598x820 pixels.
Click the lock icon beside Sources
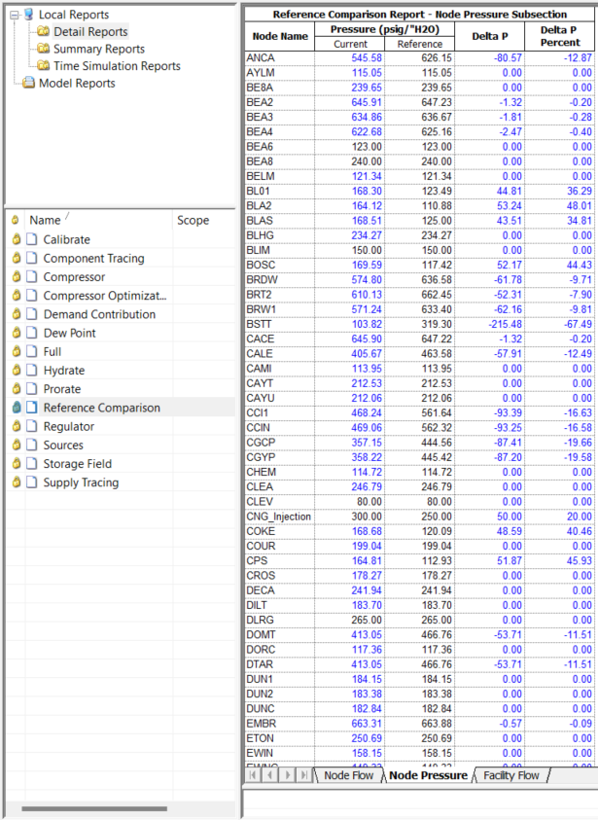(17, 446)
